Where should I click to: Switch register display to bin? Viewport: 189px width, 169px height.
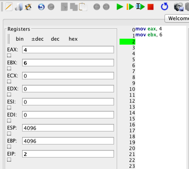(20, 39)
